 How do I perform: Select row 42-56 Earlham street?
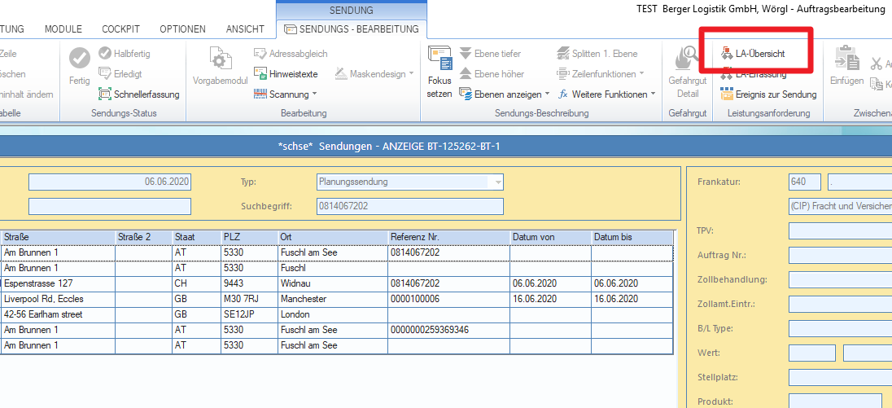pos(337,314)
